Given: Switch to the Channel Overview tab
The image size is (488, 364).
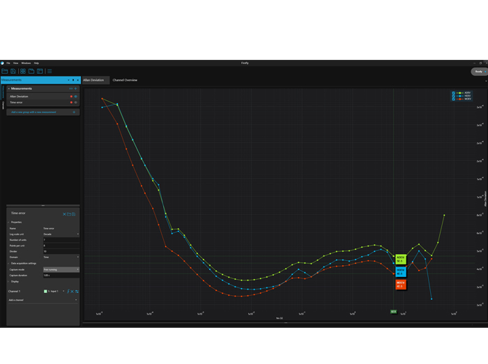Looking at the screenshot, I should (x=125, y=80).
